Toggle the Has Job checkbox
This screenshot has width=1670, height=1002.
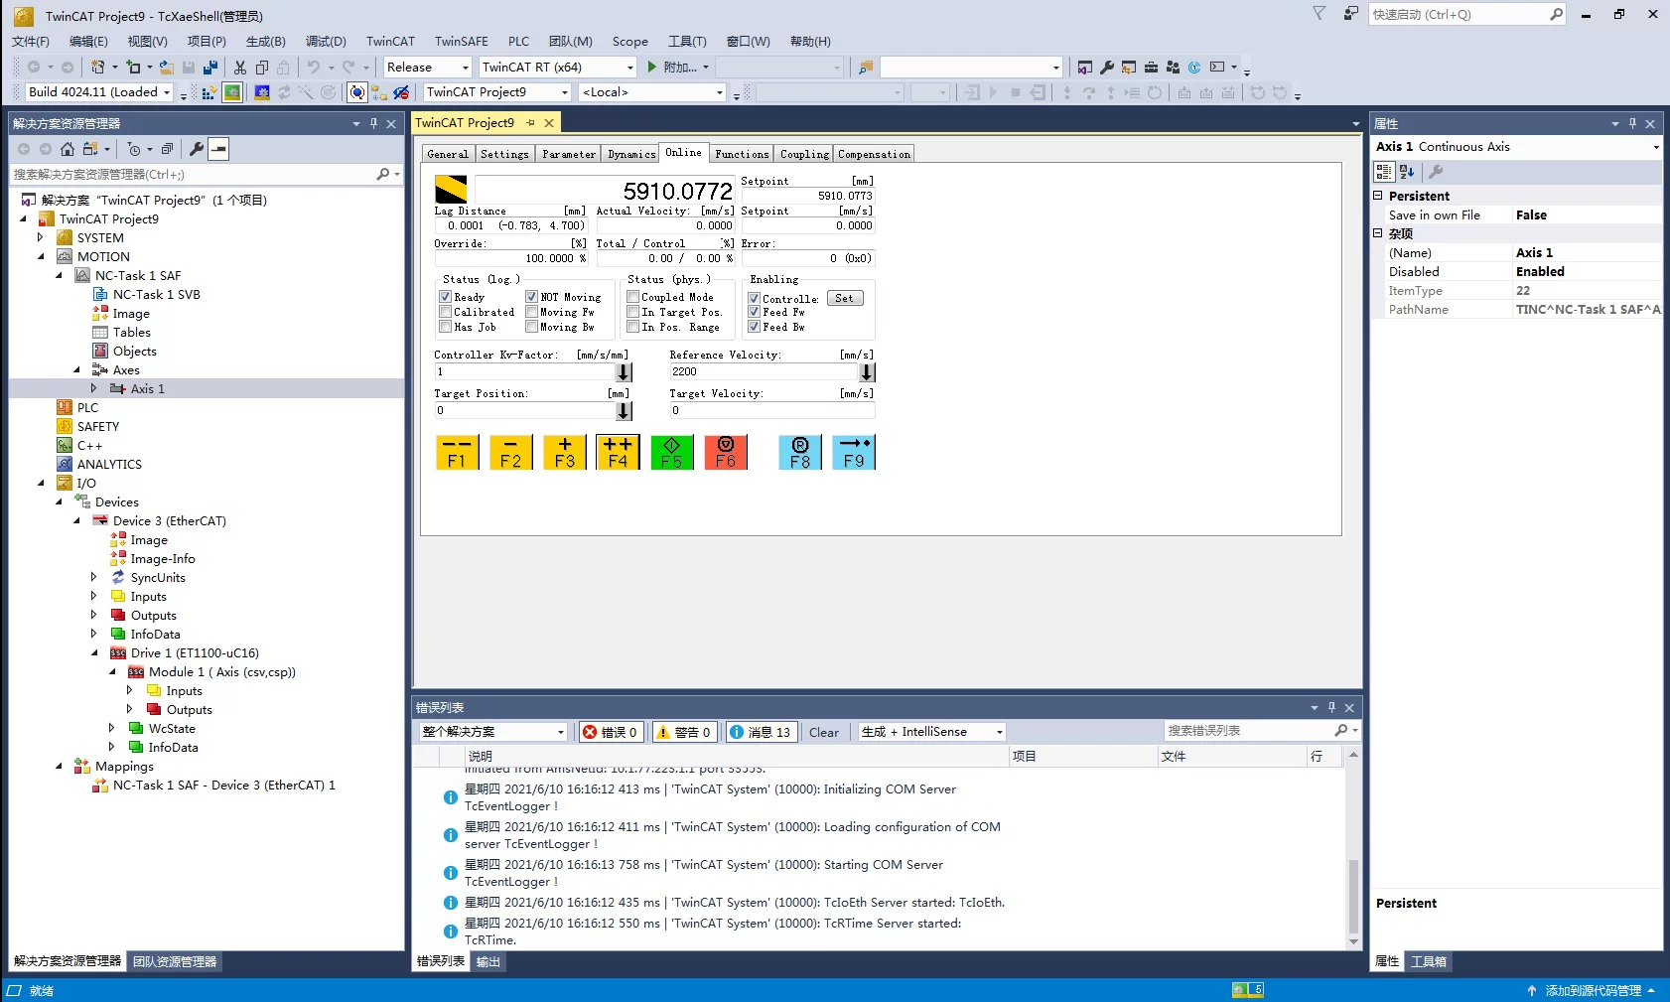pos(446,327)
